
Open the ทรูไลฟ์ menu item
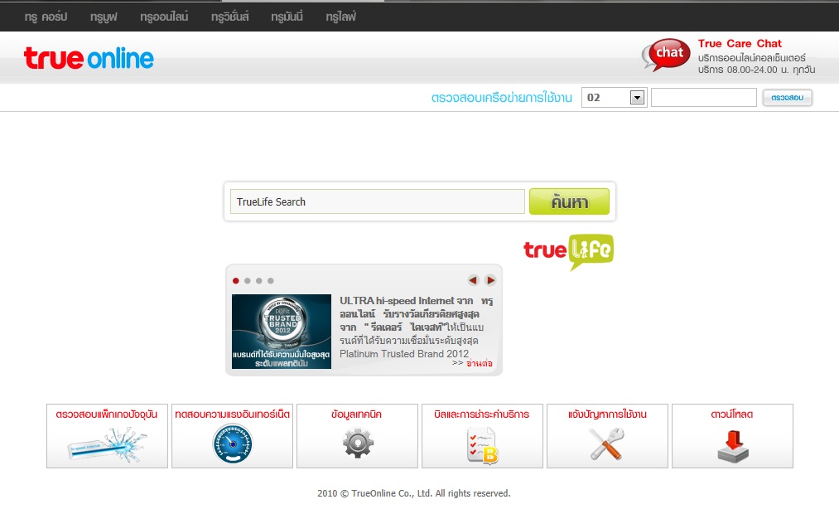[x=340, y=17]
